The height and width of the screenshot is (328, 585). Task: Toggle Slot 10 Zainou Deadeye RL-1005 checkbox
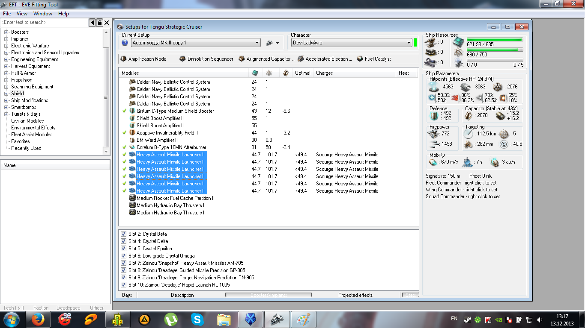(123, 285)
